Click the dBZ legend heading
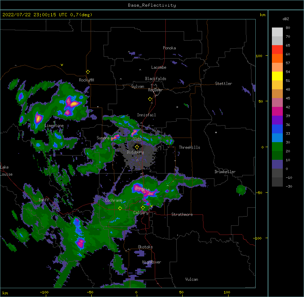The width and height of the screenshot is (304, 297). click(x=286, y=19)
